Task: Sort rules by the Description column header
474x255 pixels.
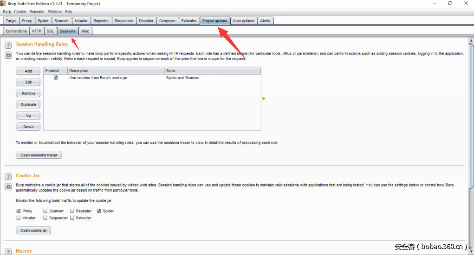Action: 116,71
